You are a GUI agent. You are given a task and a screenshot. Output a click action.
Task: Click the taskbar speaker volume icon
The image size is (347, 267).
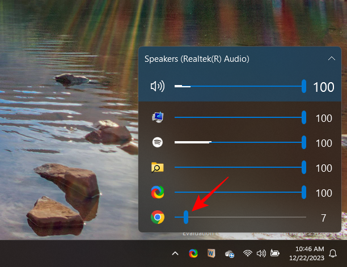[261, 253]
